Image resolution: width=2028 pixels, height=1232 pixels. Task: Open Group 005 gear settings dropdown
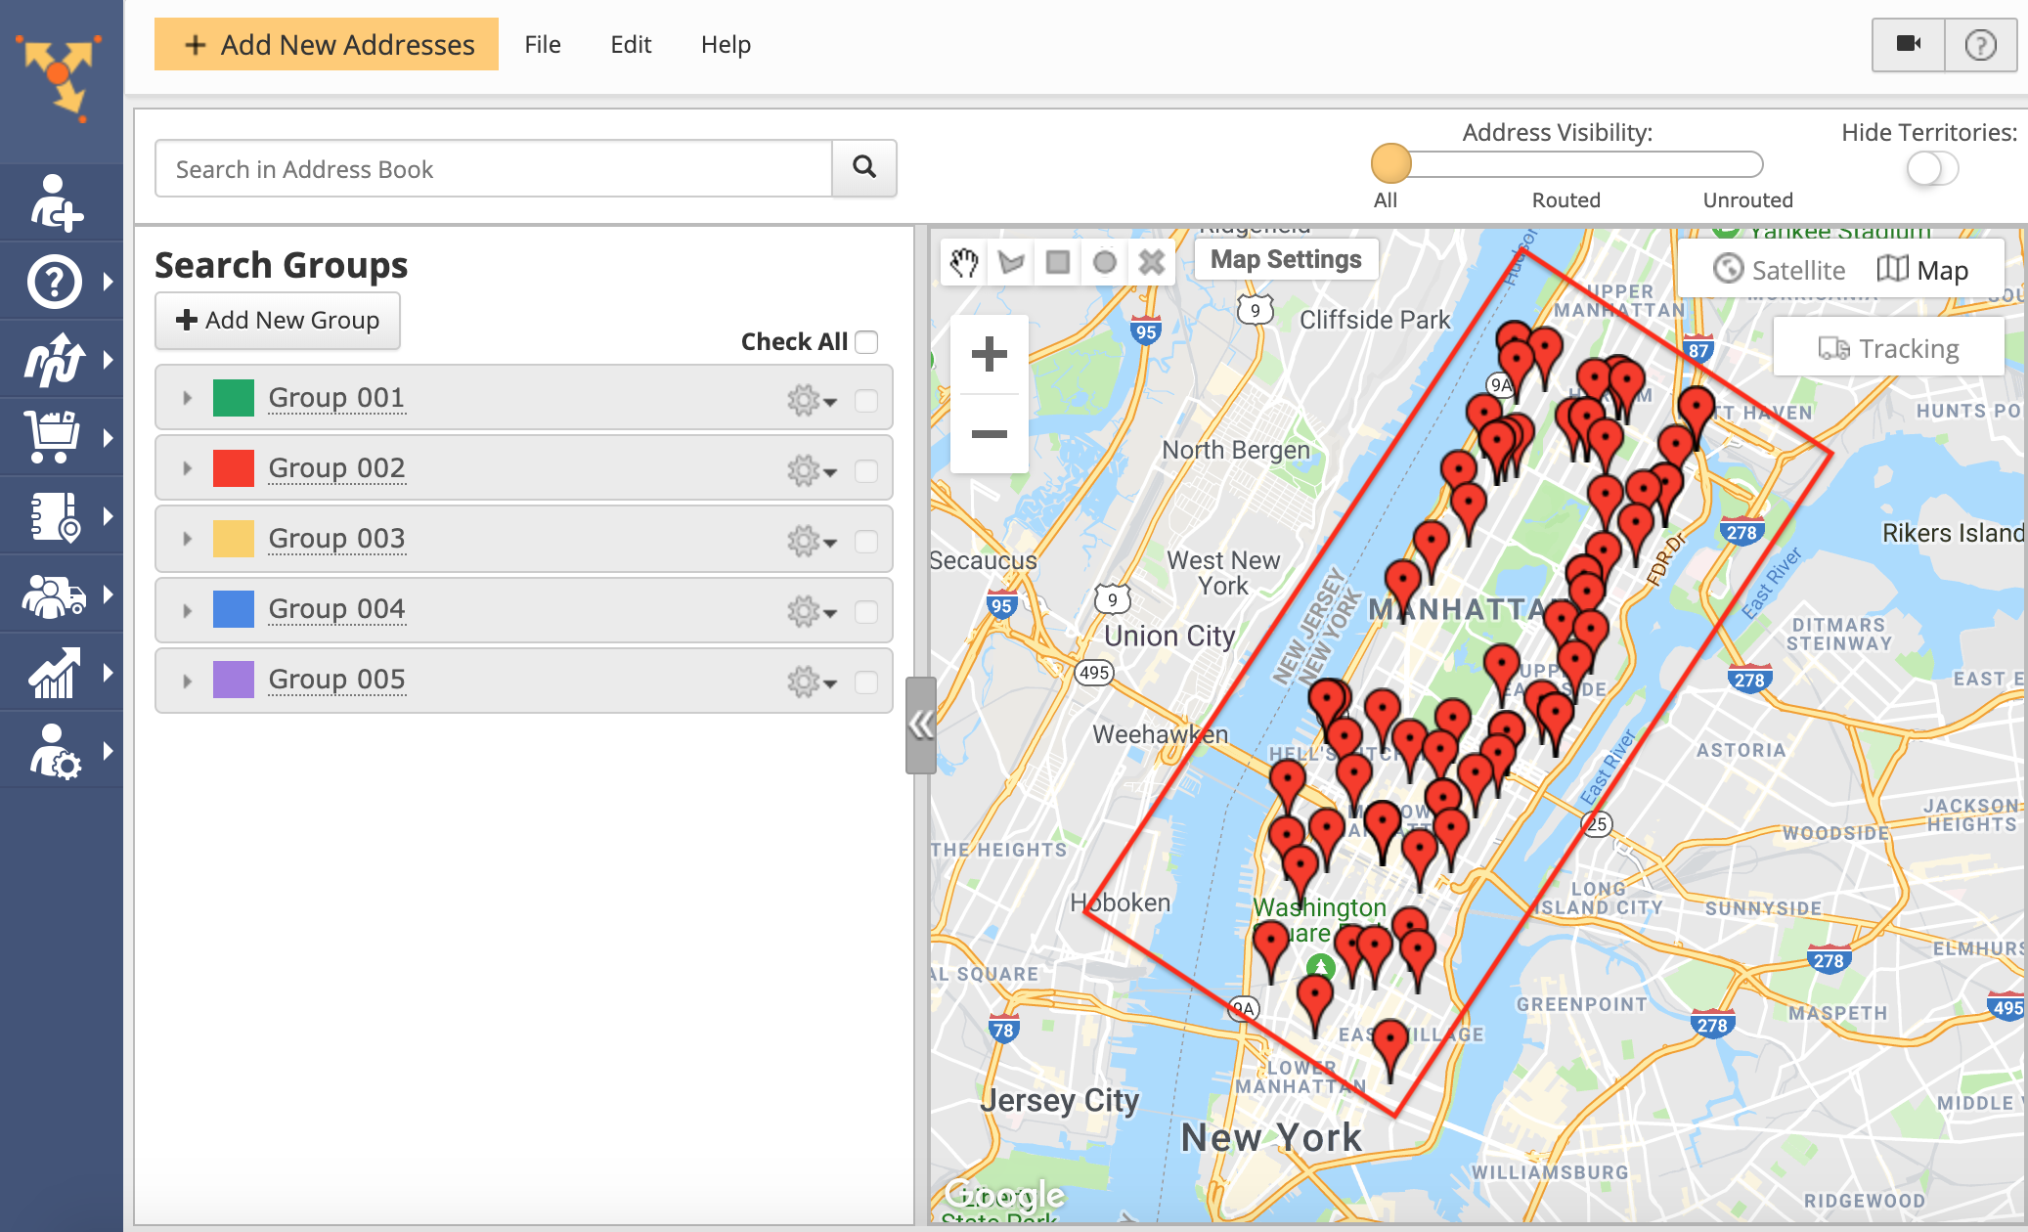[x=812, y=682]
